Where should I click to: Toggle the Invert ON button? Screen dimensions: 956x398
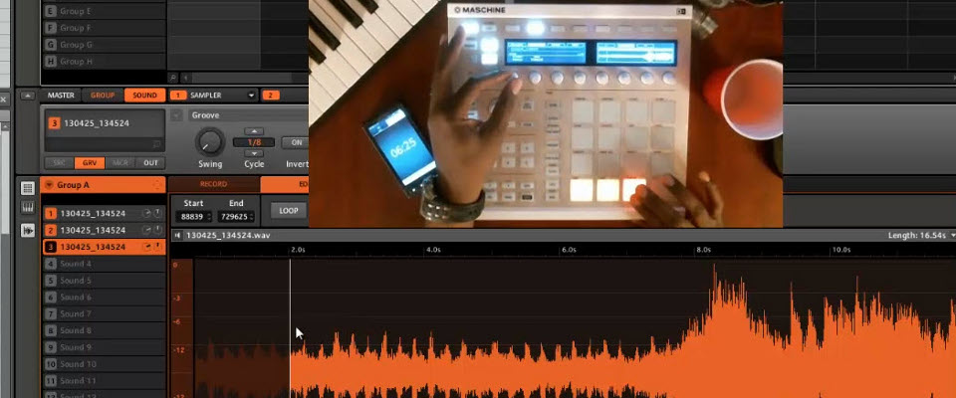[295, 142]
